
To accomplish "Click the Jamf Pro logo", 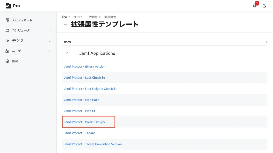I will [13, 6].
